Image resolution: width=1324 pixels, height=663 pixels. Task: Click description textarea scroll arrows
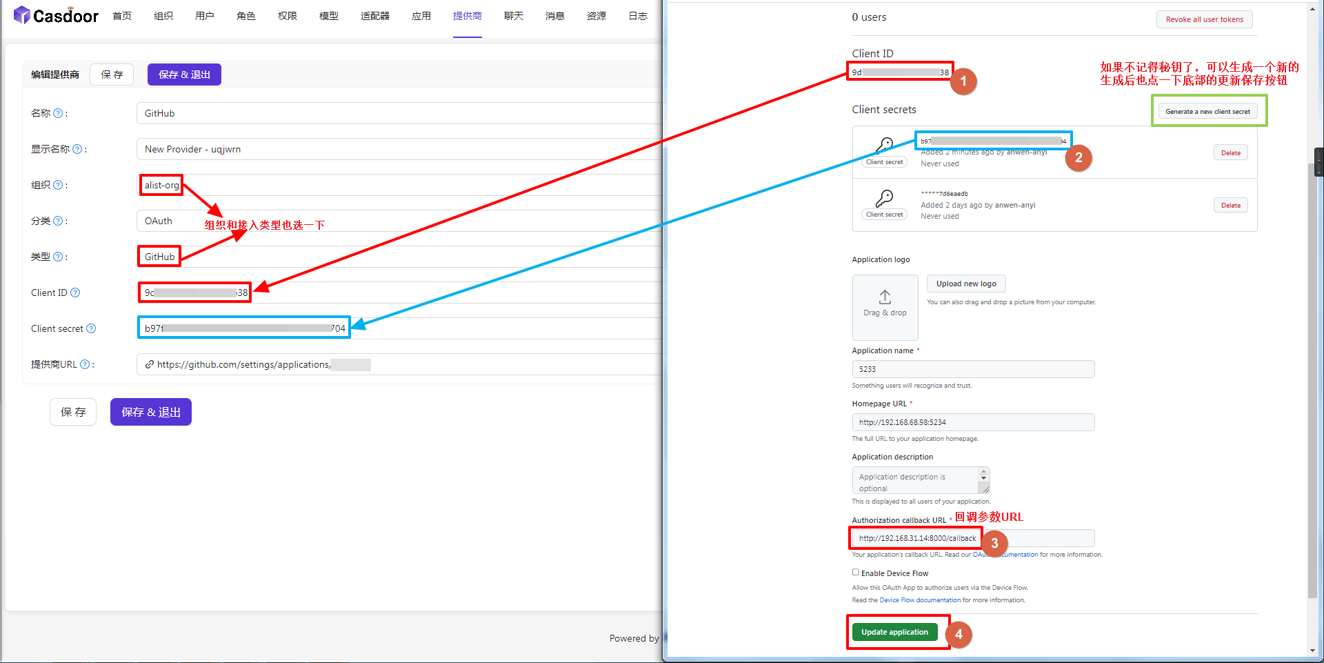tap(984, 474)
